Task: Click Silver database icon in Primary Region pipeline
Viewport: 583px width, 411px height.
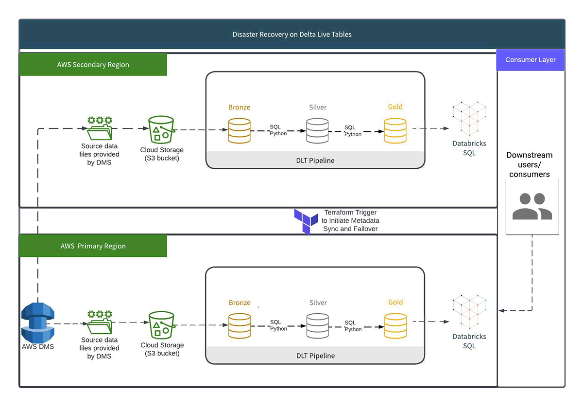Action: [x=318, y=325]
